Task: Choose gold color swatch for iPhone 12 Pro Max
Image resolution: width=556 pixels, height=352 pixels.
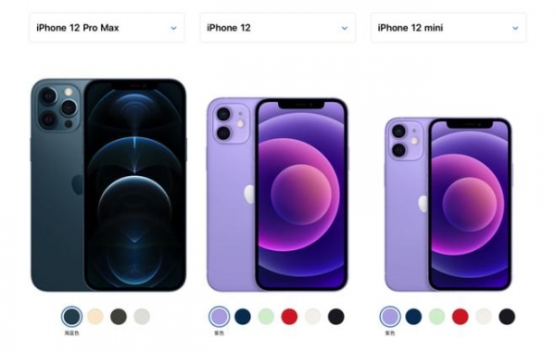Action: pos(95,317)
